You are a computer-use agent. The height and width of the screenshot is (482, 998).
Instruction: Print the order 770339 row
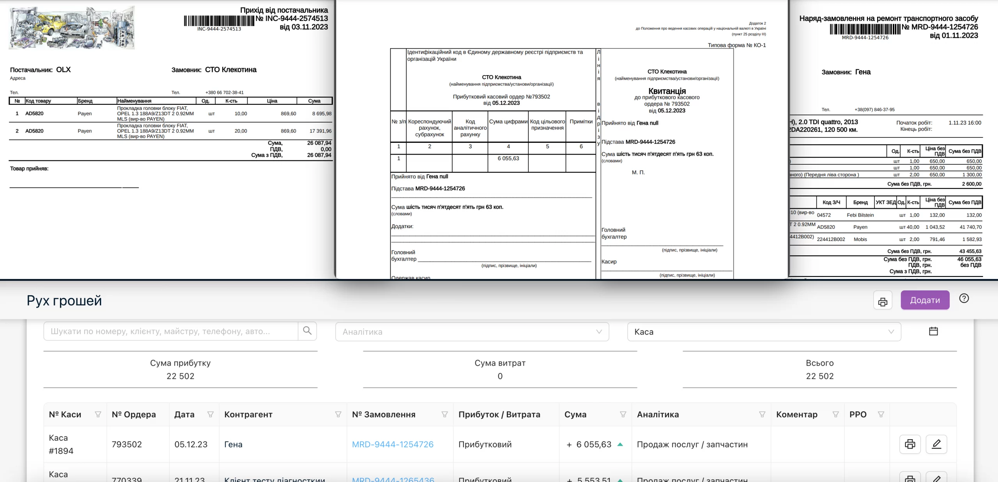(910, 478)
